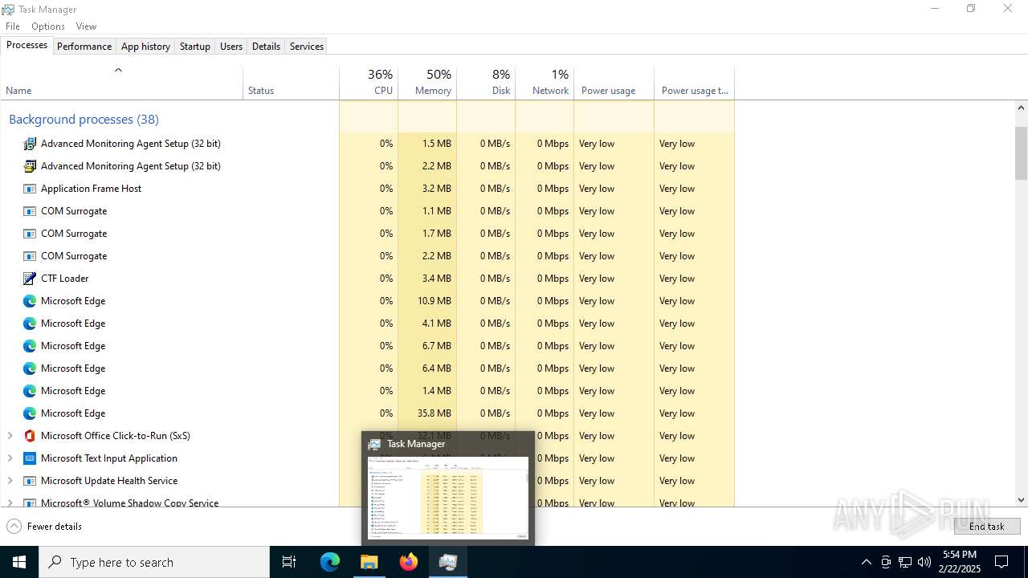Screen dimensions: 1028x578
Task: Click the 3.4 MB memory value
Action: (436, 279)
